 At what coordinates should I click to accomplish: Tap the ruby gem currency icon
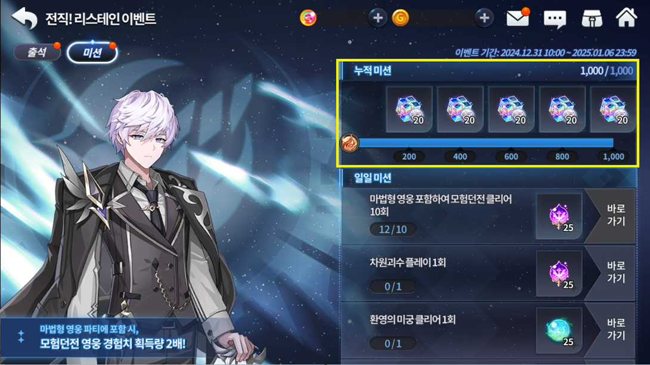pos(308,18)
